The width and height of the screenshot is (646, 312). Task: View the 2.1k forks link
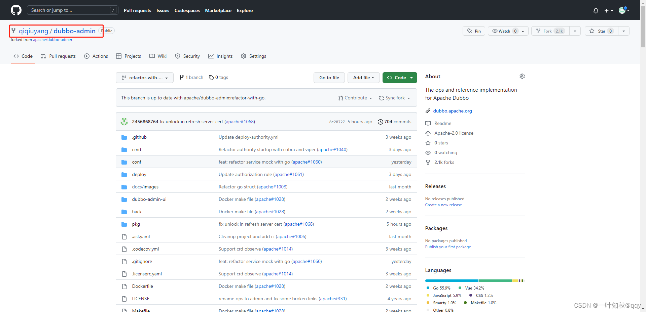pos(444,163)
